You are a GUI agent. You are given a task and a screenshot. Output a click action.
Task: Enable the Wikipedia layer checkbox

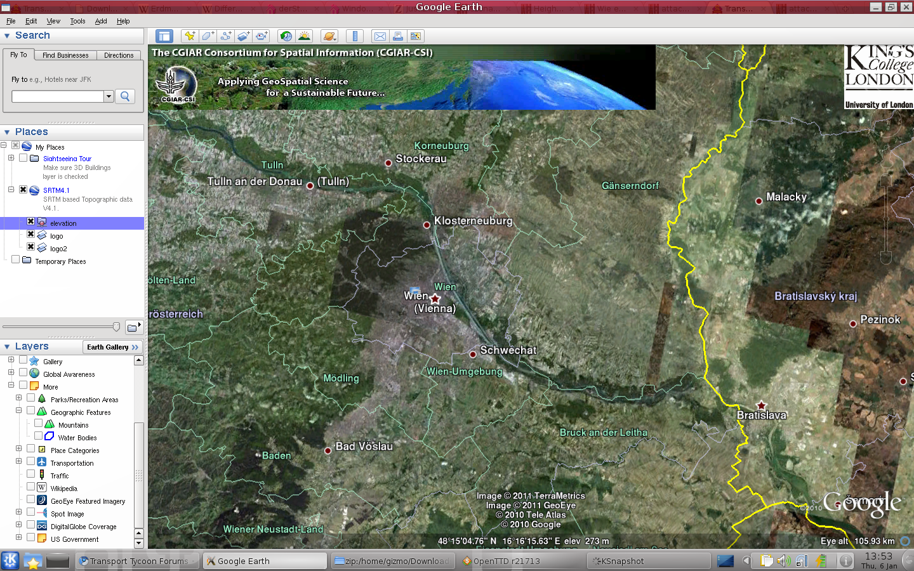click(x=30, y=487)
